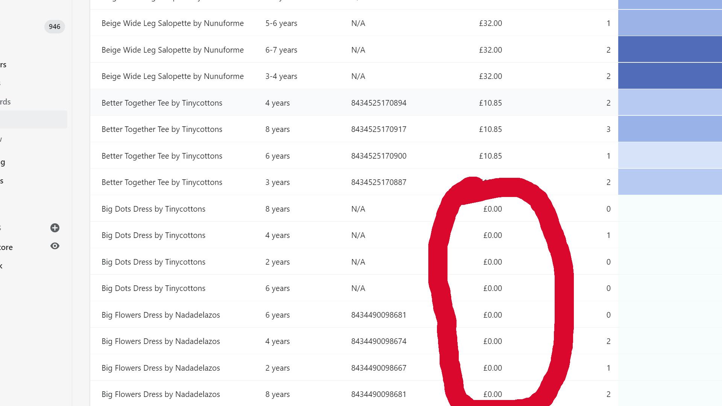This screenshot has width=722, height=406.
Task: Click SKU 8434490098674 cell
Action: (x=379, y=341)
